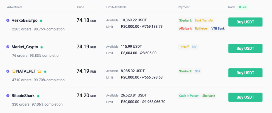Click the verified badge next to ЧеткоБыстро
This screenshot has height=113, width=272.
click(x=8, y=20)
